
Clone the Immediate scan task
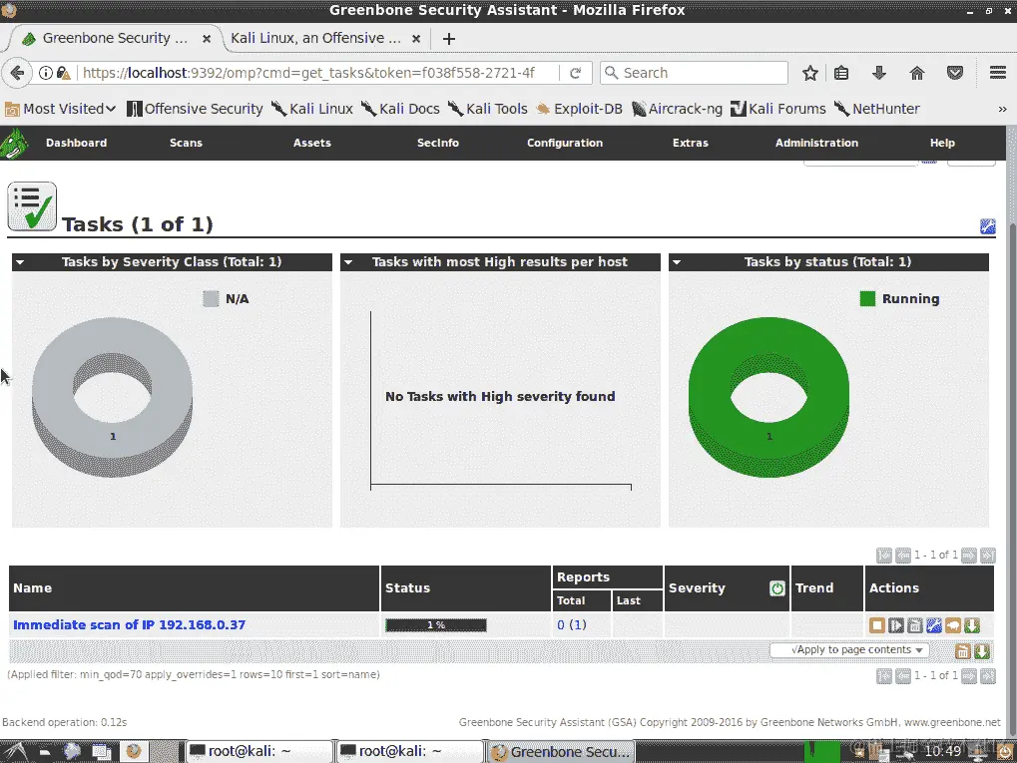click(953, 625)
